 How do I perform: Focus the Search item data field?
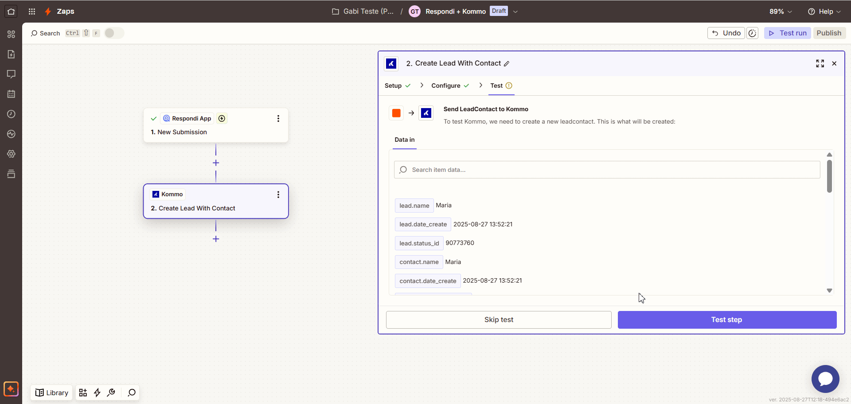(607, 170)
